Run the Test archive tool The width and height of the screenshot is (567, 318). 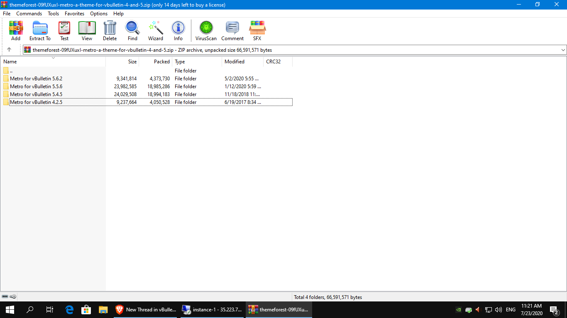(x=64, y=31)
